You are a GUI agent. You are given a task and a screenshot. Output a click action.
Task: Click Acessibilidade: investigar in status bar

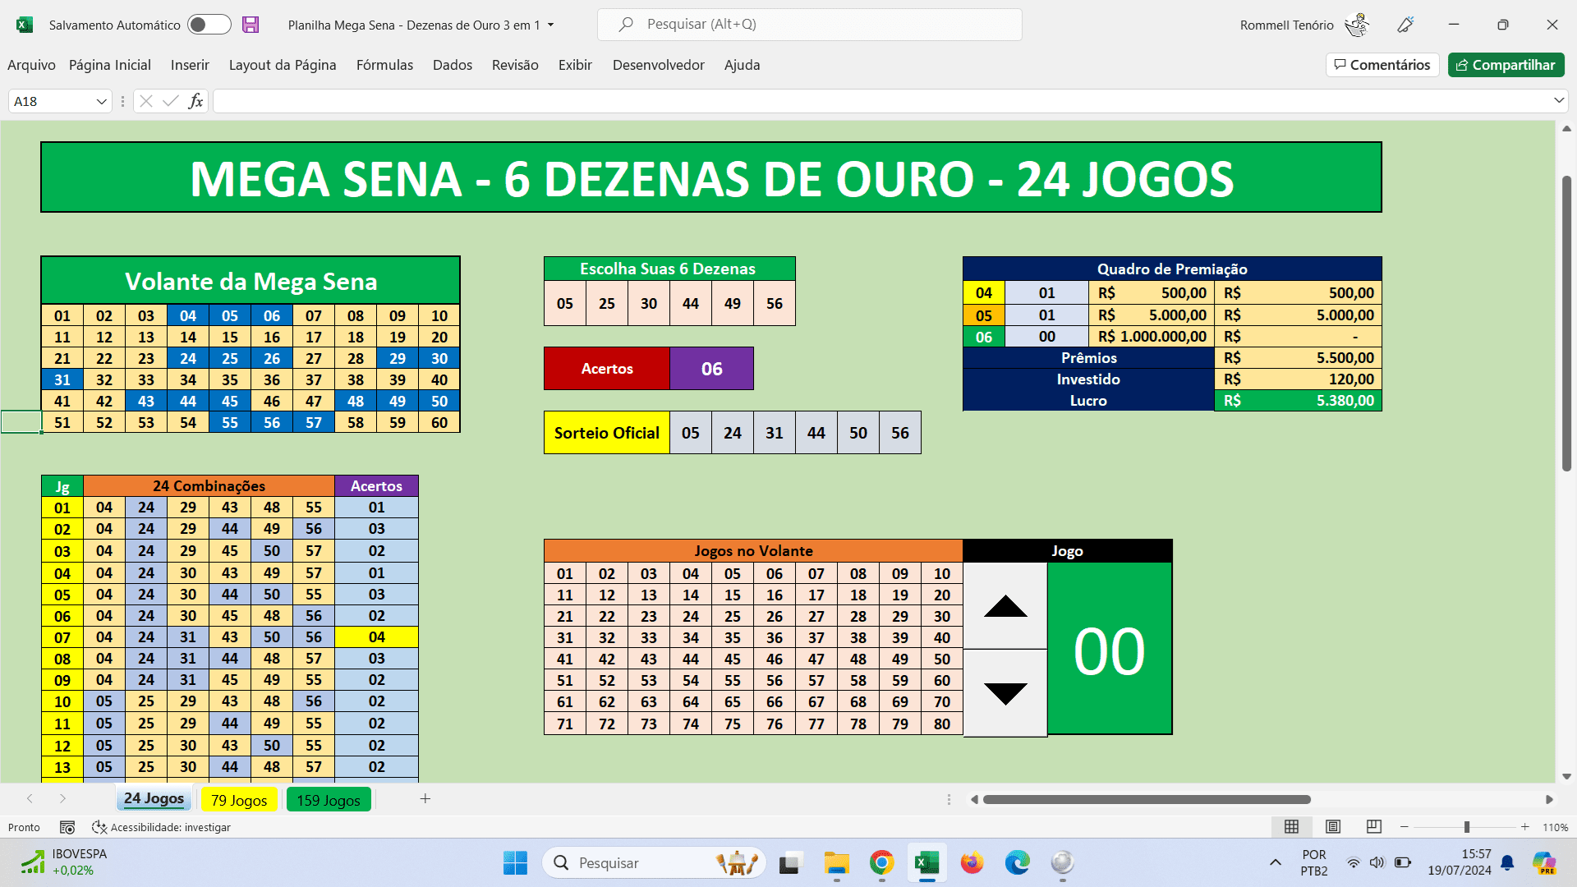[161, 827]
